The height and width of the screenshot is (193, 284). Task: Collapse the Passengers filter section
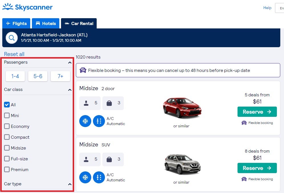70,63
